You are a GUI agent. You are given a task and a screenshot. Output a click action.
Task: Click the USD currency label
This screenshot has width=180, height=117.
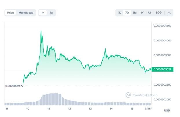point(167,111)
